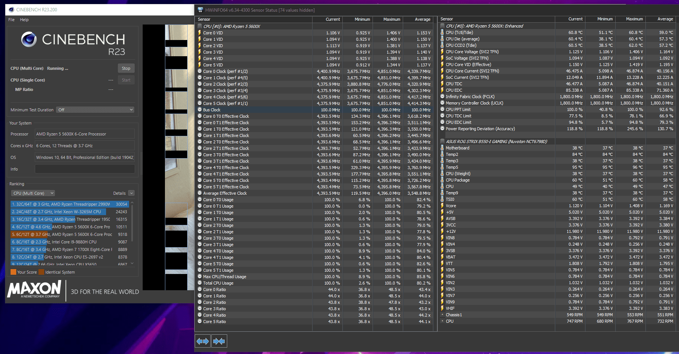Click the icon beside Power Reporting Deviation (Accuracy)
Image resolution: width=679 pixels, height=354 pixels.
pyautogui.click(x=442, y=129)
